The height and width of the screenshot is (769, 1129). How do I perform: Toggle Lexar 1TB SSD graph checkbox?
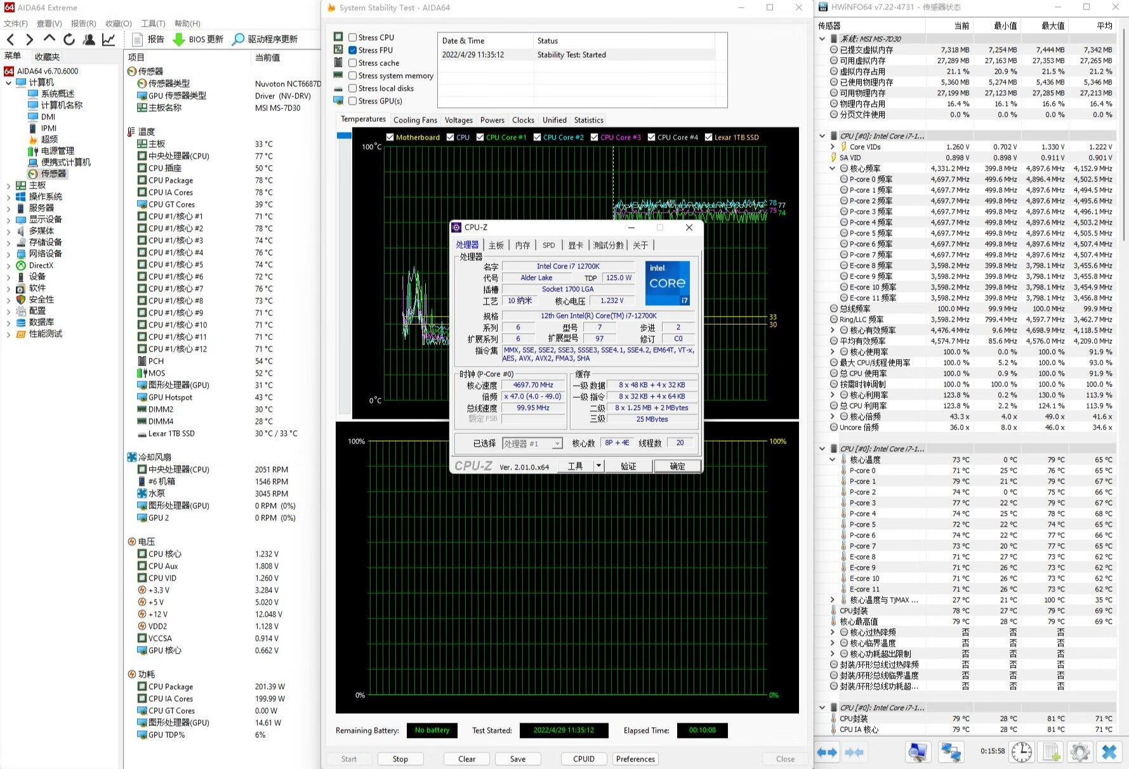coord(708,137)
